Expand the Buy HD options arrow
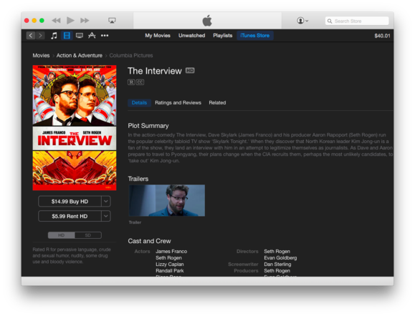The height and width of the screenshot is (316, 415). click(x=106, y=202)
